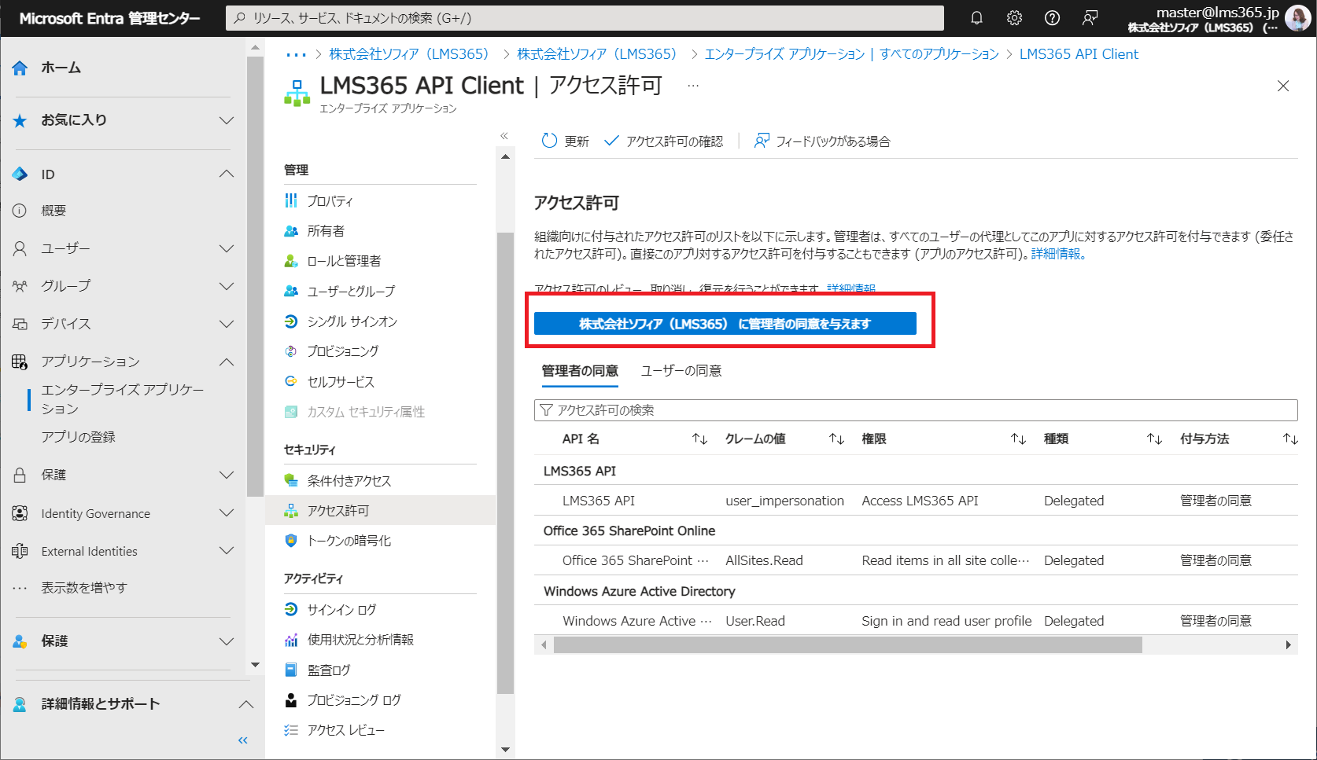This screenshot has width=1317, height=760.
Task: Expand the External Identities chevron
Action: [227, 551]
